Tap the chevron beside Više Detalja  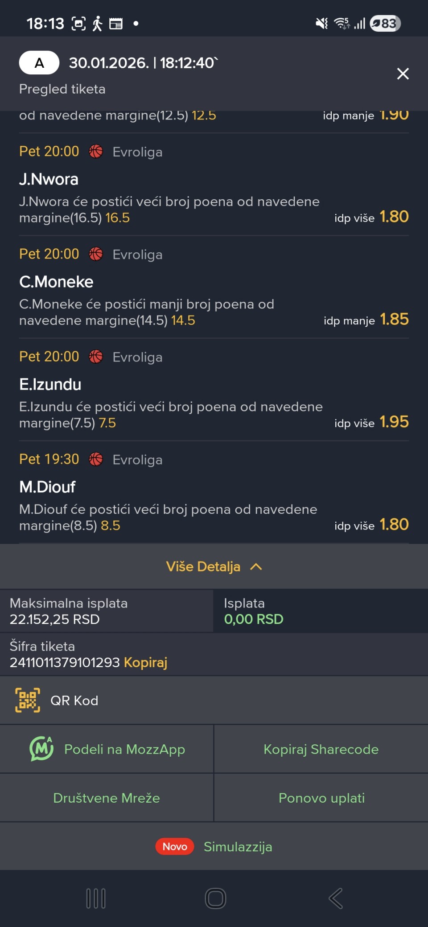256,566
